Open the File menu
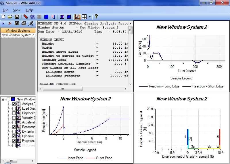Screen dimensions: 230x164 tap(5, 10)
